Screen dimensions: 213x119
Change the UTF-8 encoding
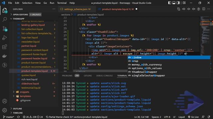pos(167,117)
